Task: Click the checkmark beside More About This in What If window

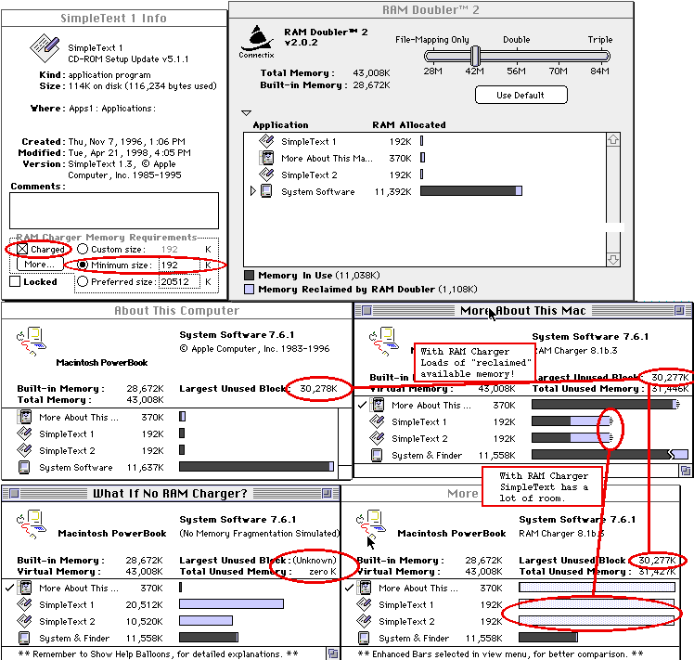Action: (9, 588)
